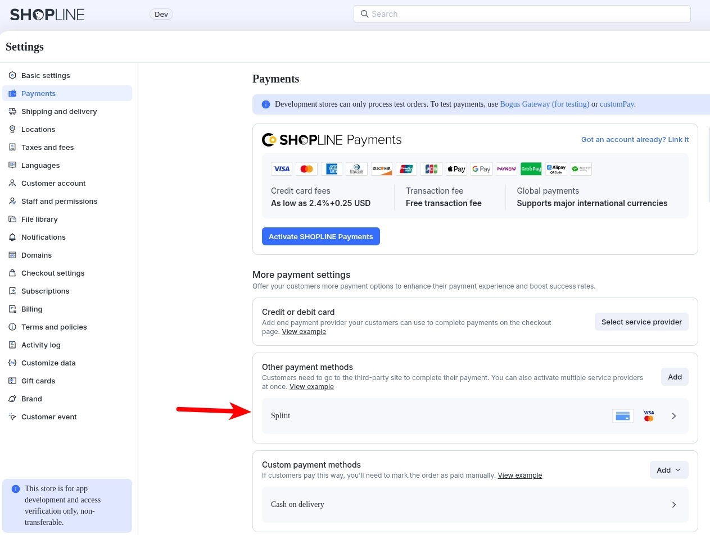The height and width of the screenshot is (535, 710).
Task: Open View example link under Credit or debit card
Action: point(304,332)
